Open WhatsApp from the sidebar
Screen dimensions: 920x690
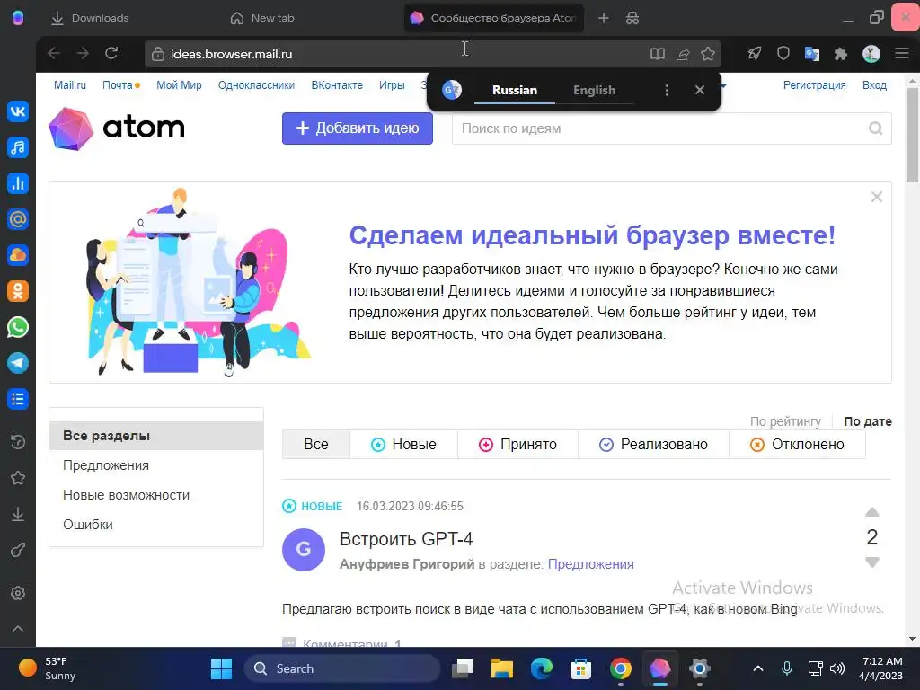click(18, 327)
